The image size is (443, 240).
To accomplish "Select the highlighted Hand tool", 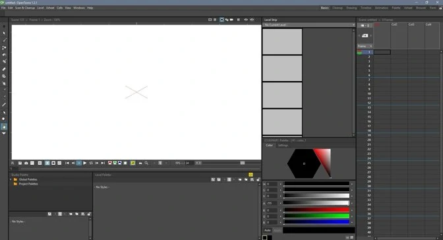I will [4, 127].
